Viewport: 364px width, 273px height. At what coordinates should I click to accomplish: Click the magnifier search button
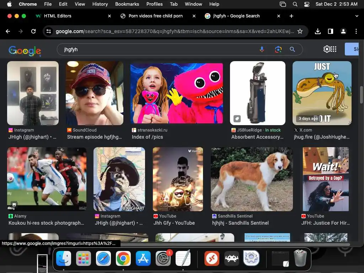[292, 49]
